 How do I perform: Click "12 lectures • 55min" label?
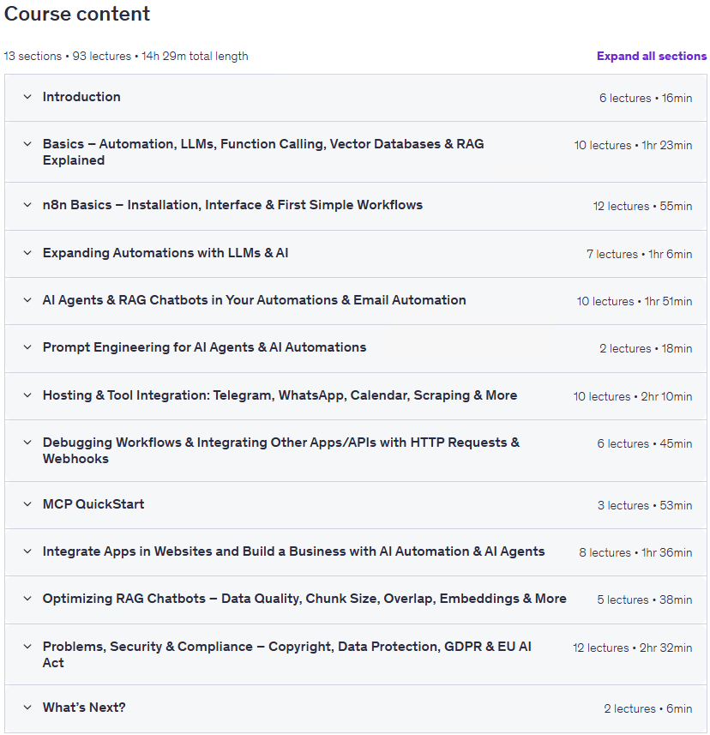tap(642, 206)
